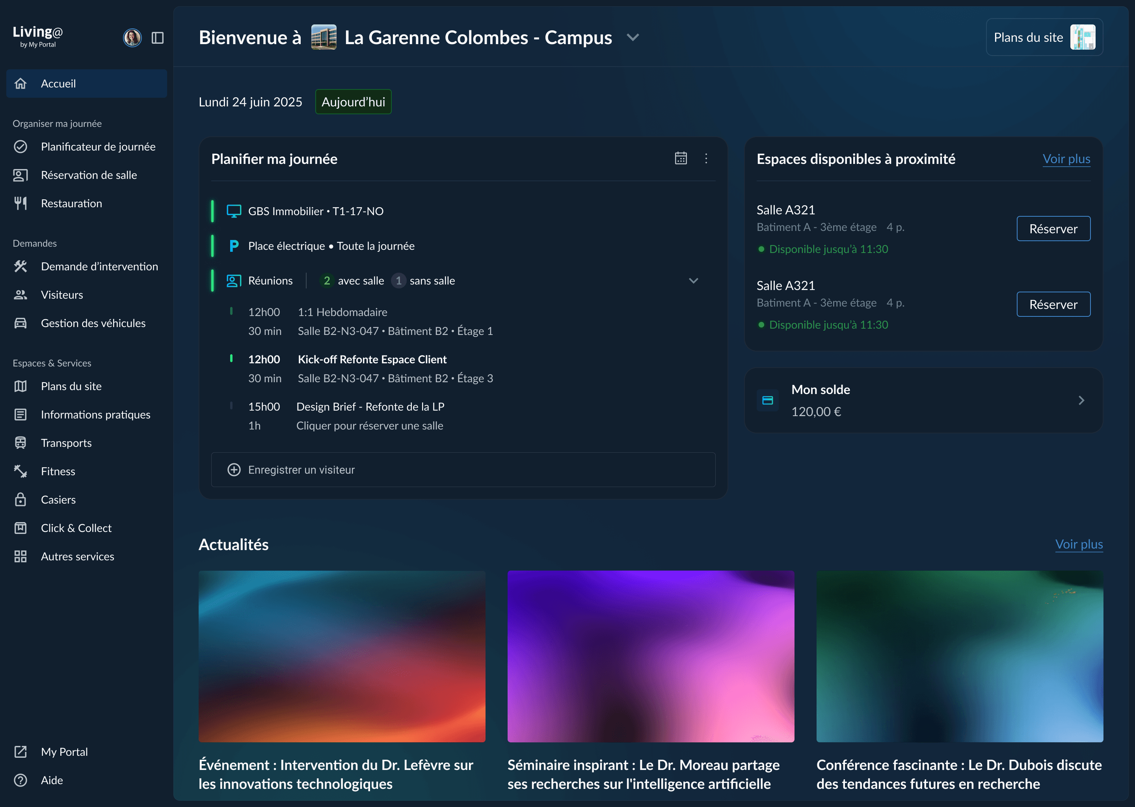Click the Aujourd'hui date badge
The image size is (1135, 807).
[x=354, y=102]
